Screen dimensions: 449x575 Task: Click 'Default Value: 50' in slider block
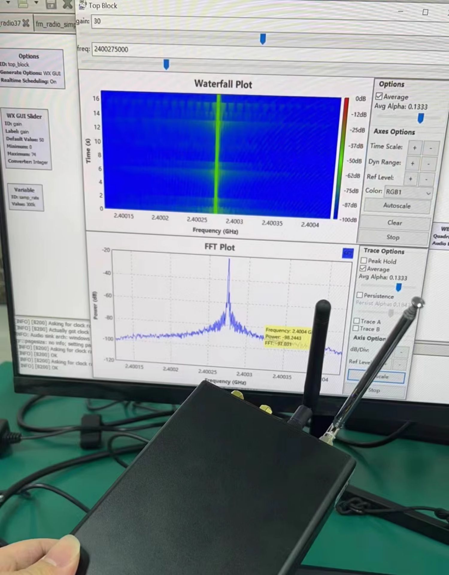click(25, 139)
